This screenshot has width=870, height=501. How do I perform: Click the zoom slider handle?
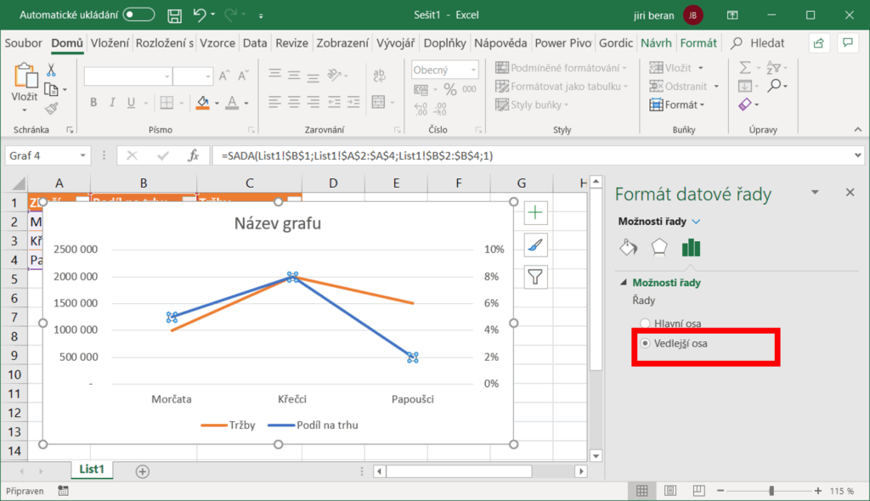point(771,491)
